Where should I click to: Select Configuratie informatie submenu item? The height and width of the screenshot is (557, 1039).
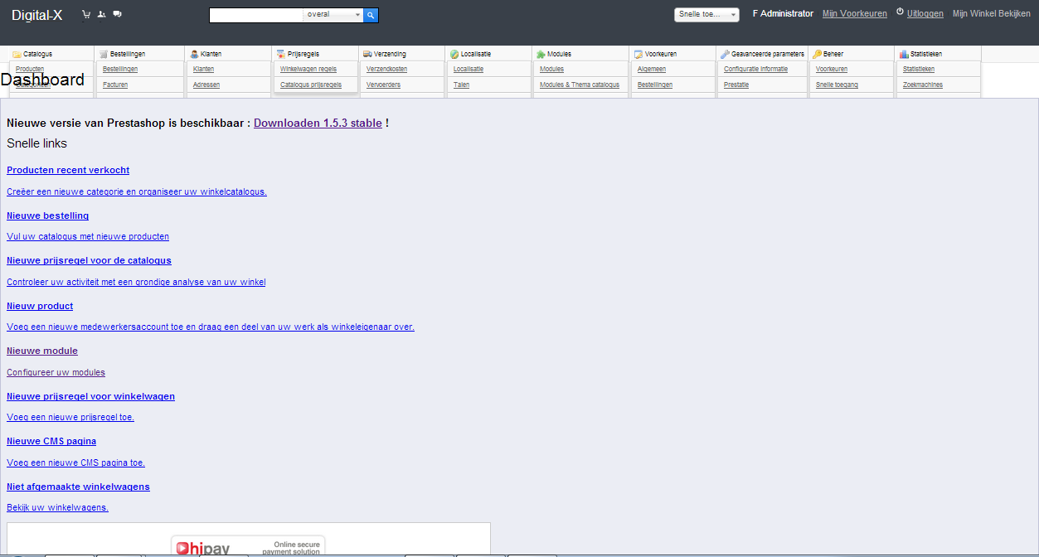coord(756,69)
